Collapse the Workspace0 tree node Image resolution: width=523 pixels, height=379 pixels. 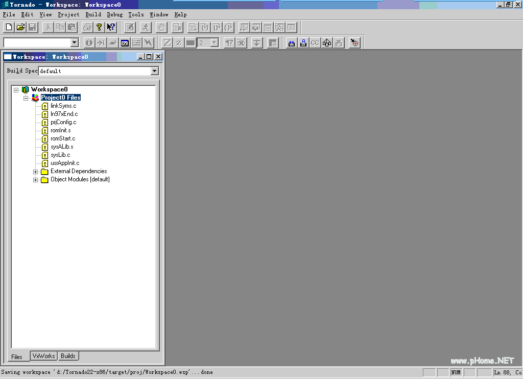pyautogui.click(x=16, y=90)
